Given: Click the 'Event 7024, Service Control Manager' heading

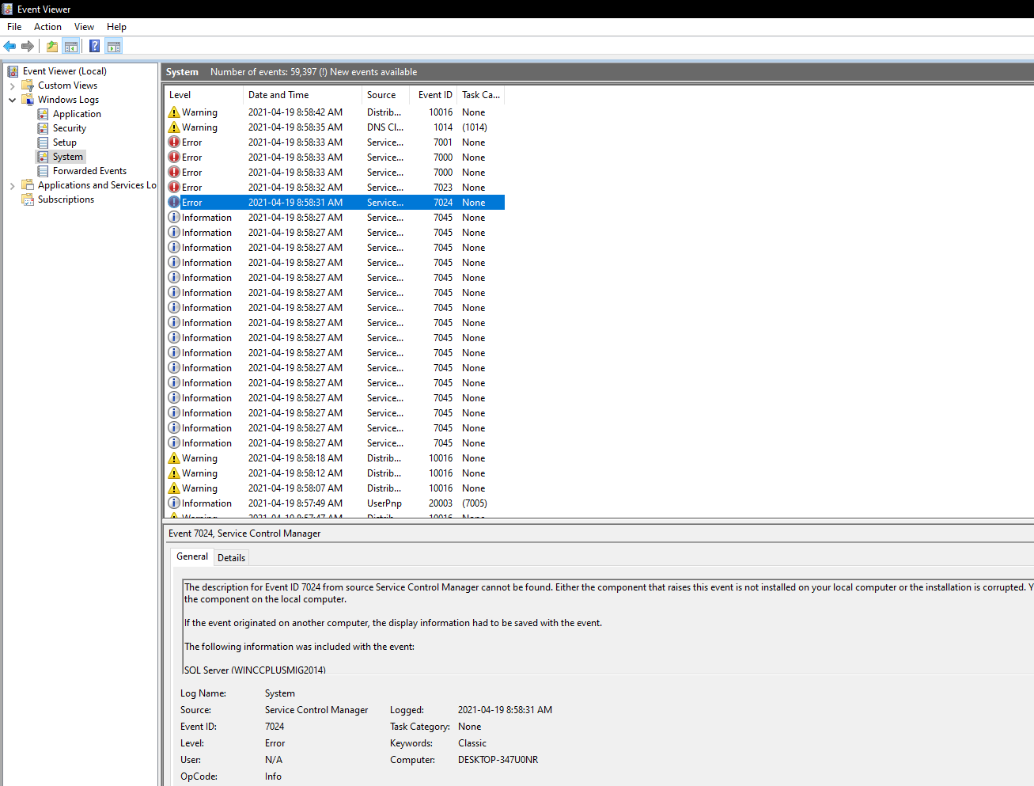Looking at the screenshot, I should (244, 533).
